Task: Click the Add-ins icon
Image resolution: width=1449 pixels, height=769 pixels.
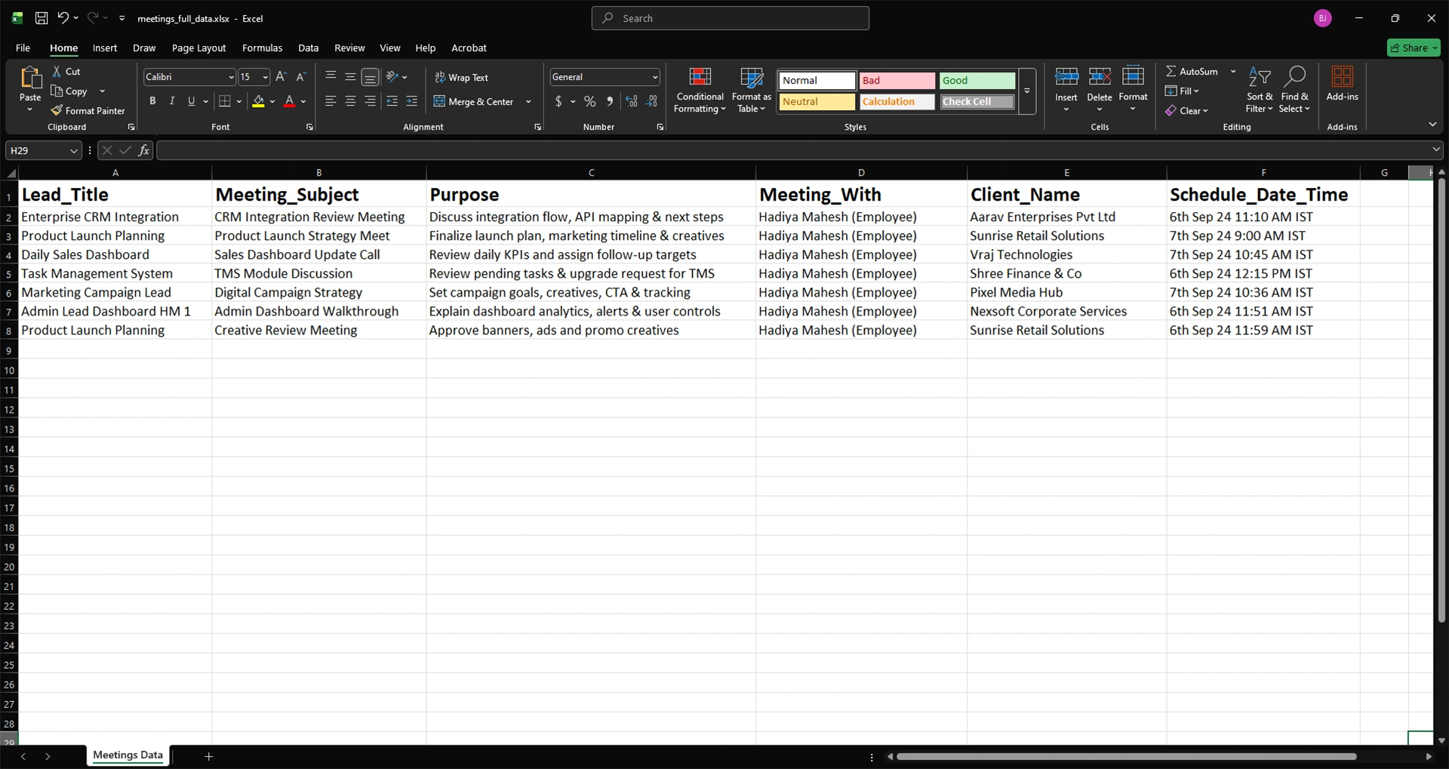Action: (x=1342, y=77)
